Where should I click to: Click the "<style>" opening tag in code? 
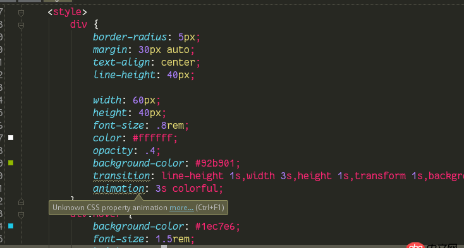[x=68, y=12]
